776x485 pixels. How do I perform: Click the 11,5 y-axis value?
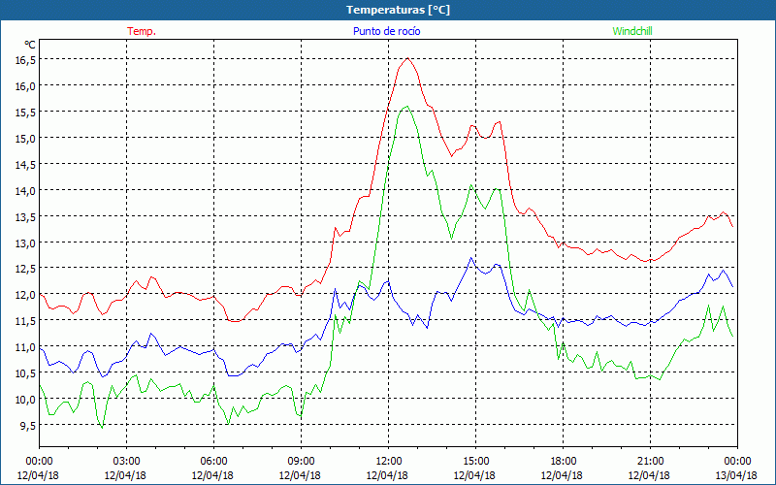pyautogui.click(x=25, y=321)
